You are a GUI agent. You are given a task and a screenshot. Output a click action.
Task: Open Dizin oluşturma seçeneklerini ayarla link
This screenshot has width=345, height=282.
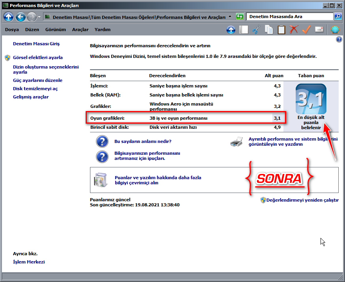46,69
